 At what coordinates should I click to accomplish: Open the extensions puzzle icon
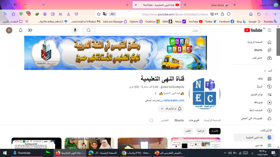pos(13,14)
